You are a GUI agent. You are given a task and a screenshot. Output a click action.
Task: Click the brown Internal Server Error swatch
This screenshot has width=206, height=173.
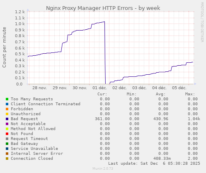click(x=7, y=154)
